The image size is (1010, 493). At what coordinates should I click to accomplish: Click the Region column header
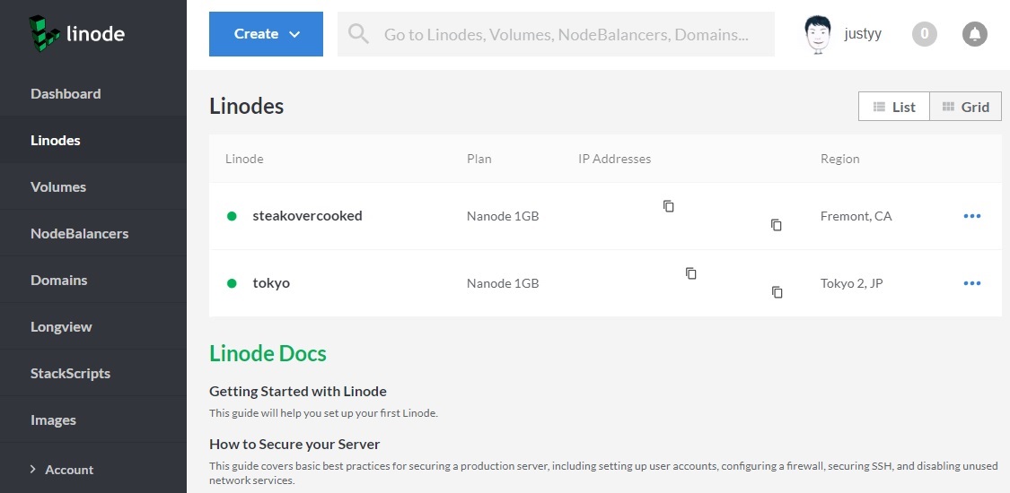tap(840, 159)
